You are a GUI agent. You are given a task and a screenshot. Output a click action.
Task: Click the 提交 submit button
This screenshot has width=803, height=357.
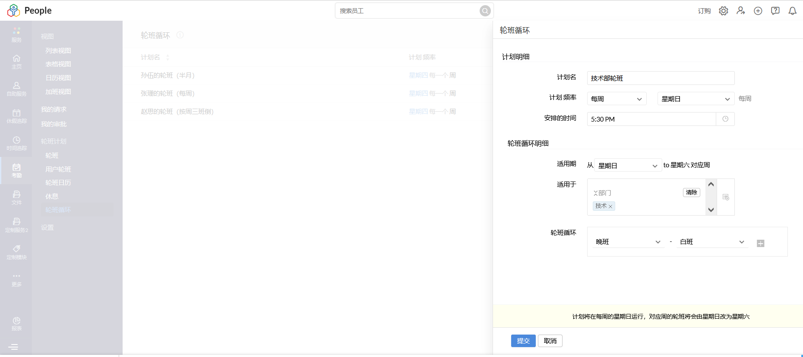click(523, 341)
